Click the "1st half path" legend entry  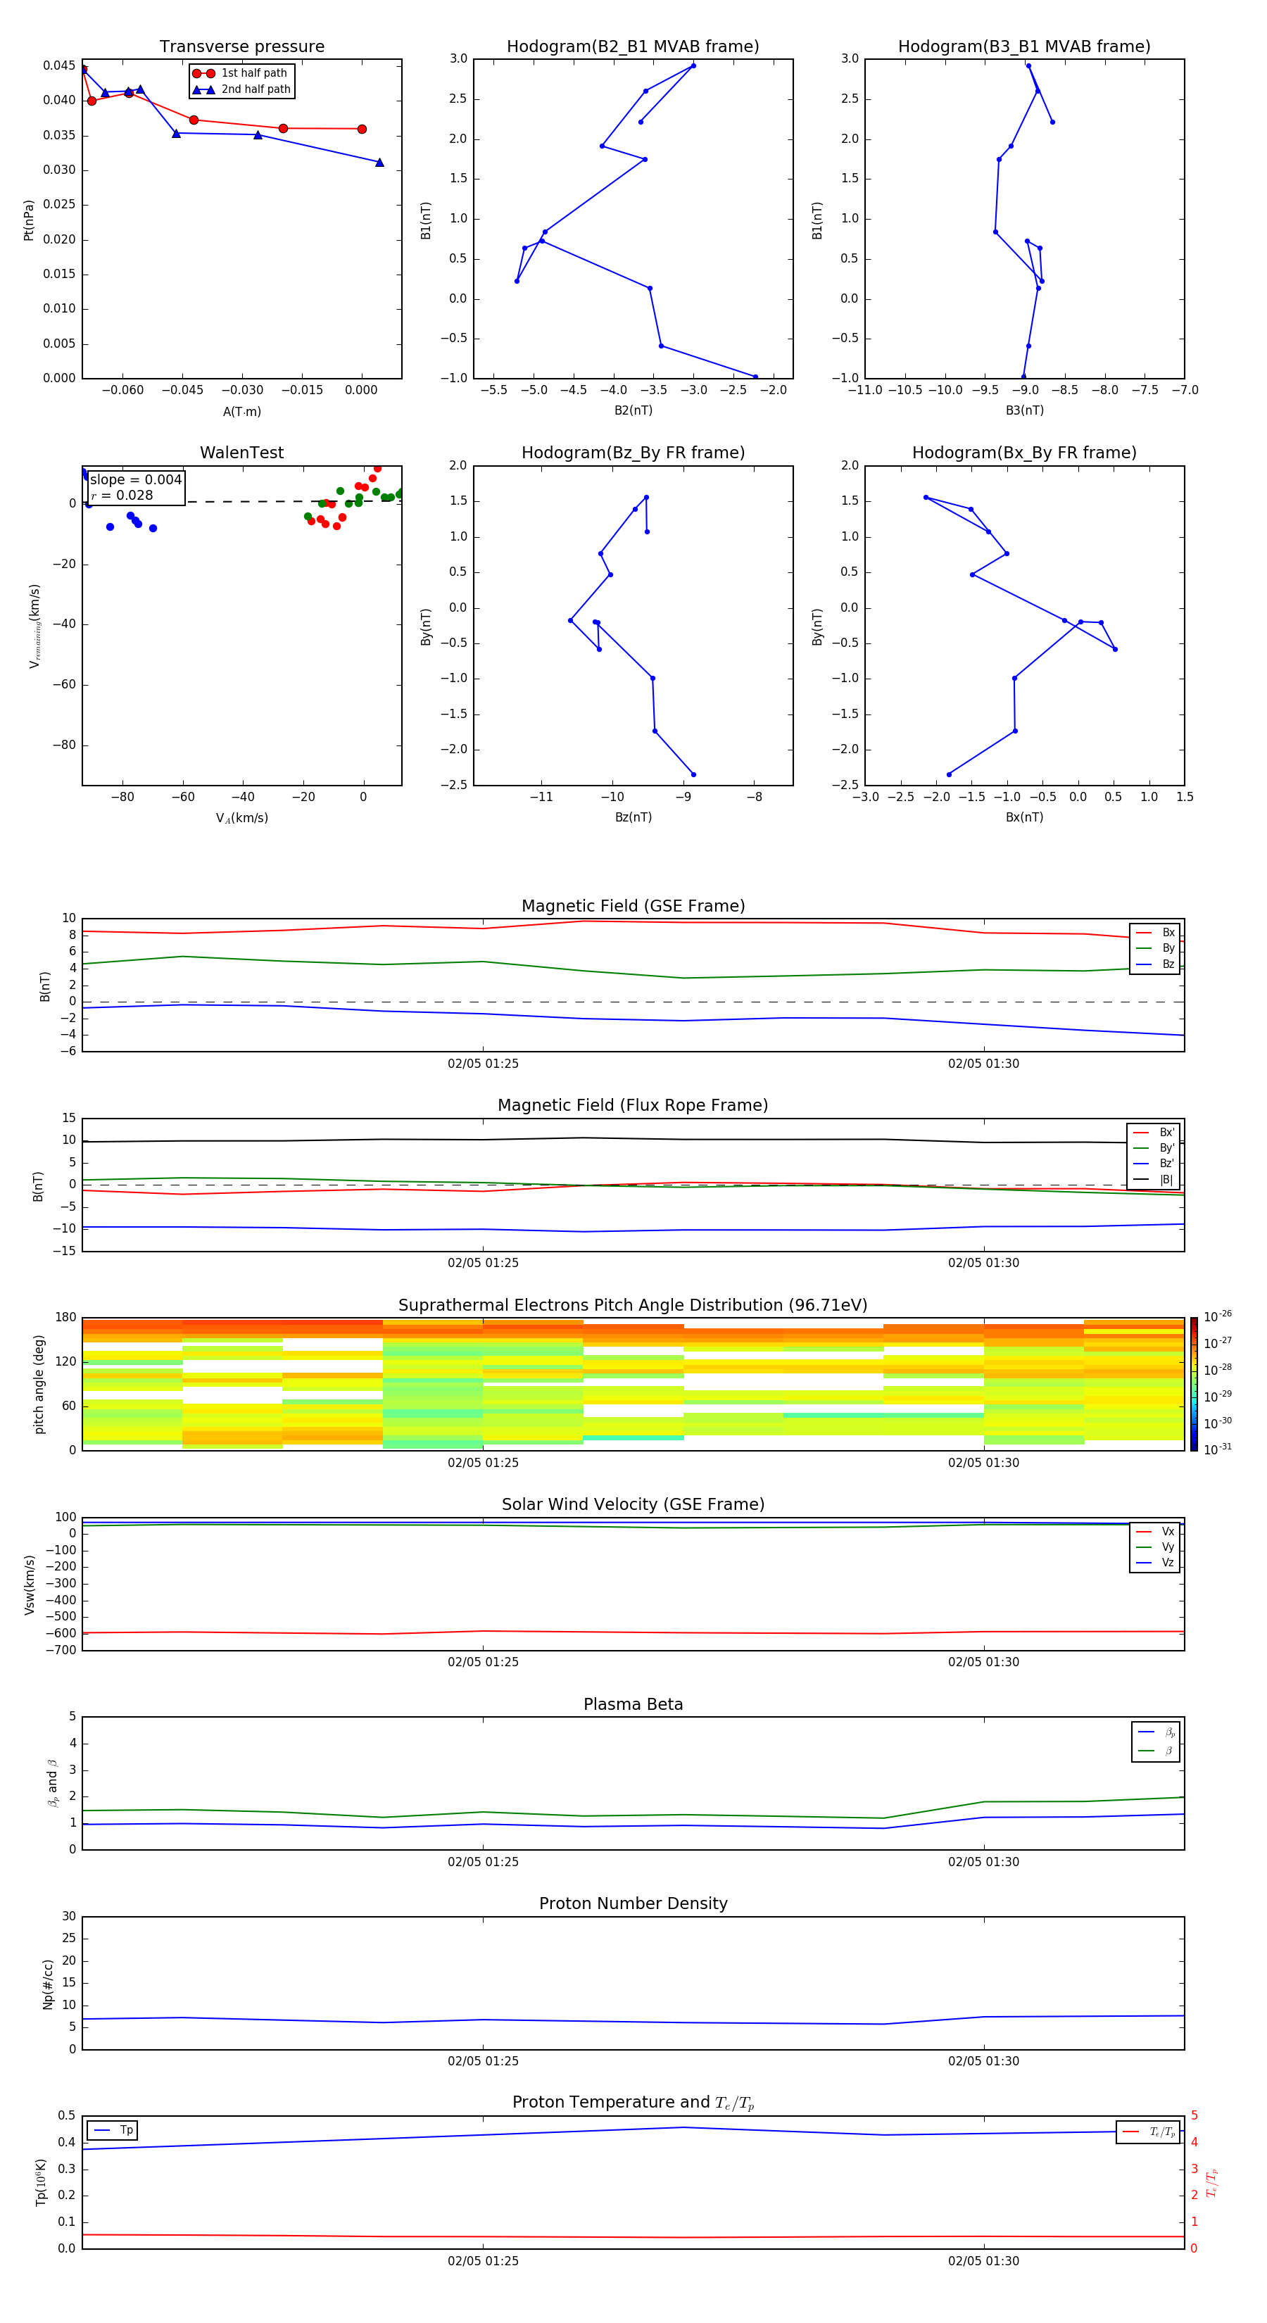(241, 73)
